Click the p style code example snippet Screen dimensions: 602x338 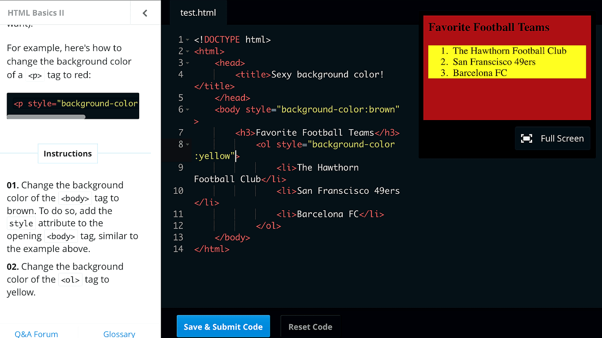click(73, 103)
